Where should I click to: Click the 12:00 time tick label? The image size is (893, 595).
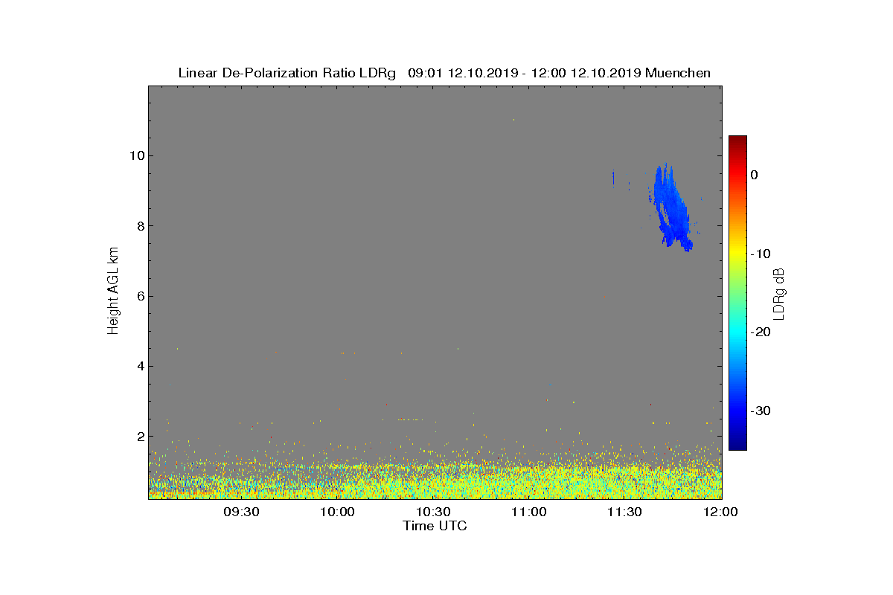click(x=720, y=512)
